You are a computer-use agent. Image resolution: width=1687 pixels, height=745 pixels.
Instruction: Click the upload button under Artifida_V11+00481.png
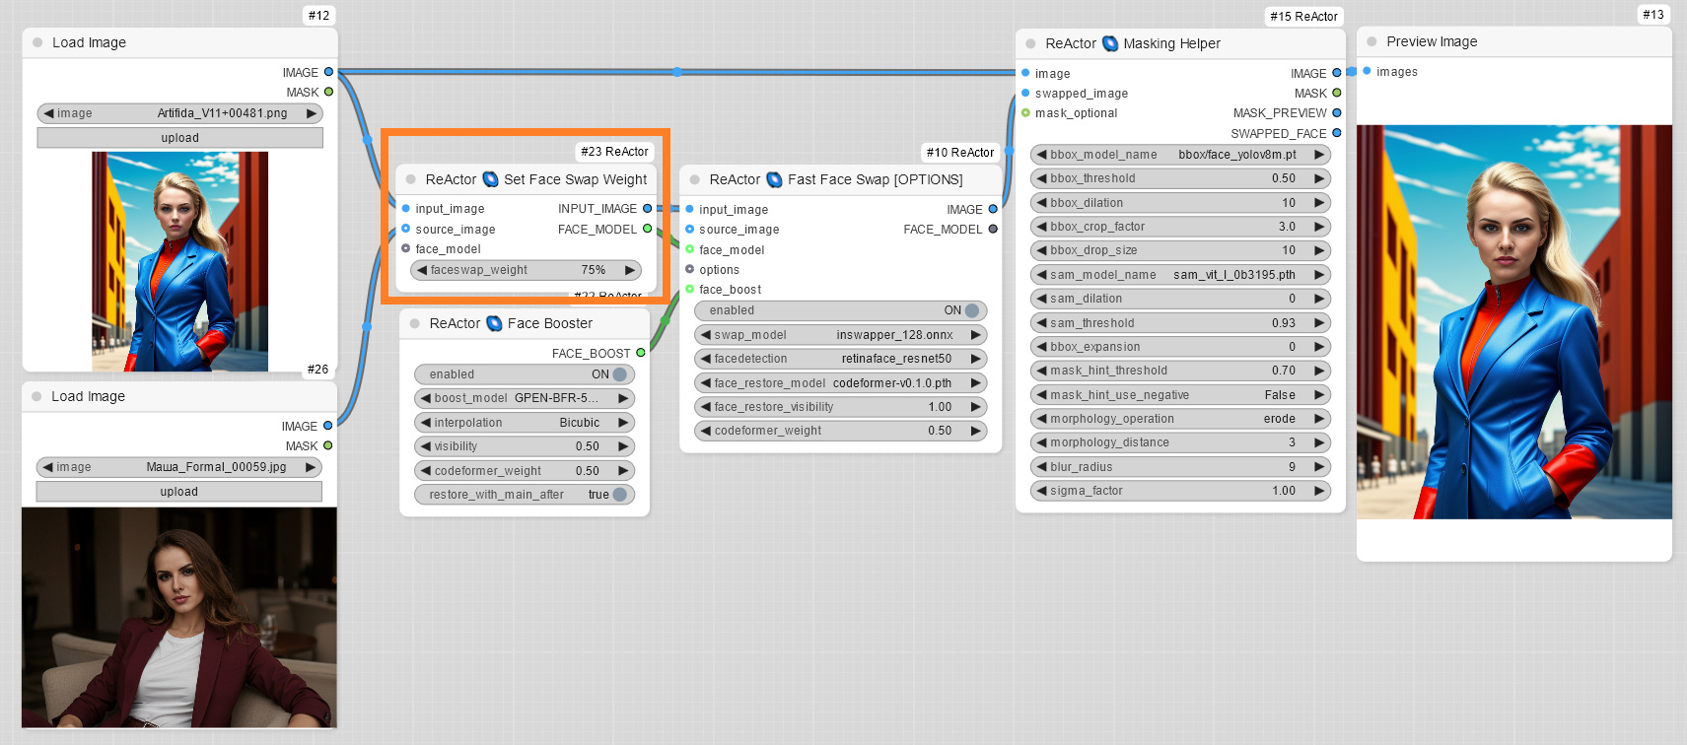click(179, 138)
